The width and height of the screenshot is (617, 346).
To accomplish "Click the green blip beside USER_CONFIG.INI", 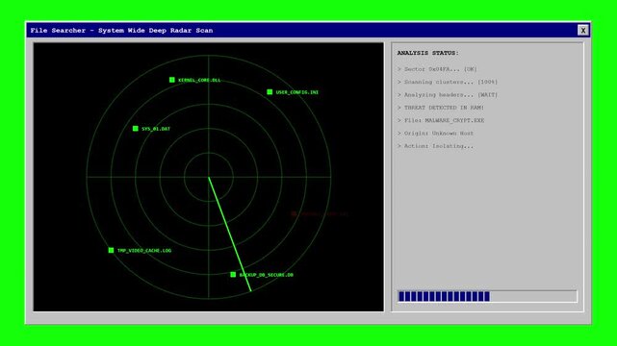I will tap(270, 92).
